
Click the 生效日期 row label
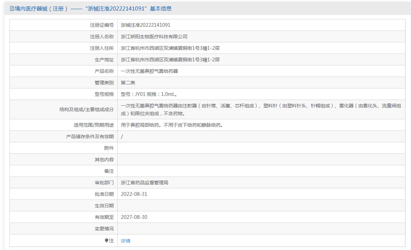(x=104, y=206)
